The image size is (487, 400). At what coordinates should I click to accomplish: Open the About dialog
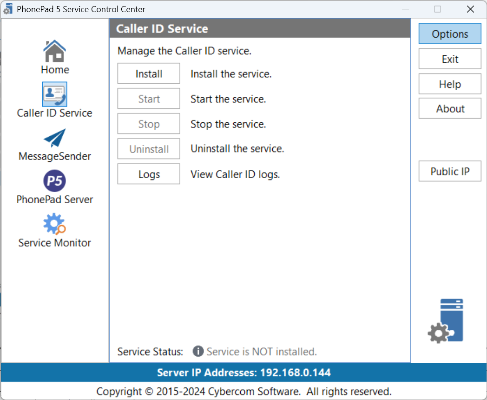coord(450,108)
